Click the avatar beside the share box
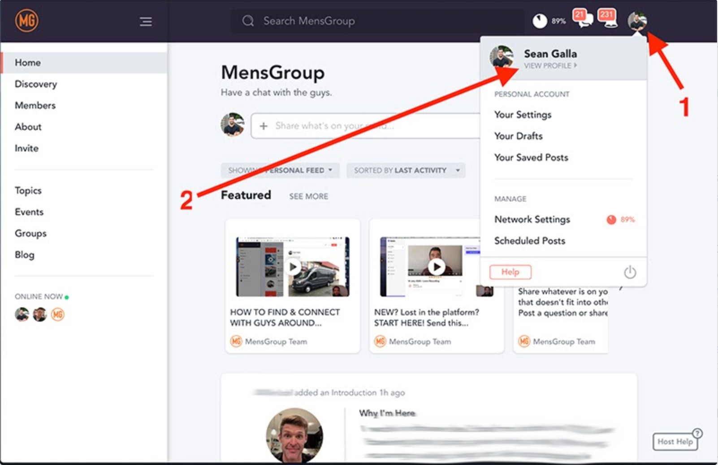The image size is (718, 465). pyautogui.click(x=233, y=125)
